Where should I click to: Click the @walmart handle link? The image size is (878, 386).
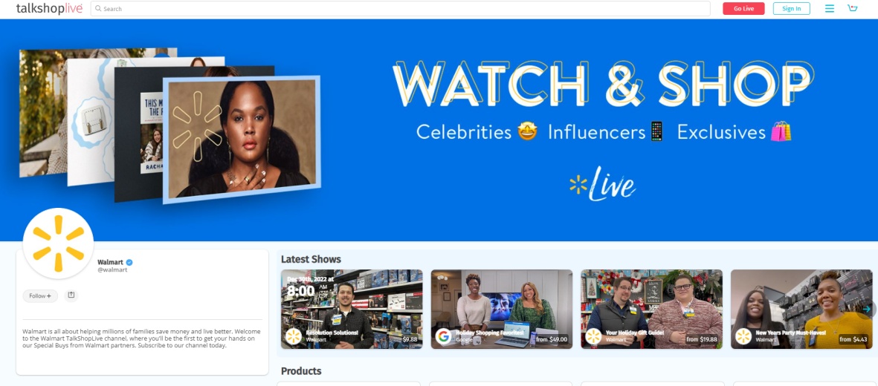pos(112,269)
